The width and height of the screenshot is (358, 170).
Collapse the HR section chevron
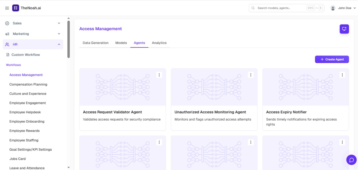[x=59, y=44]
